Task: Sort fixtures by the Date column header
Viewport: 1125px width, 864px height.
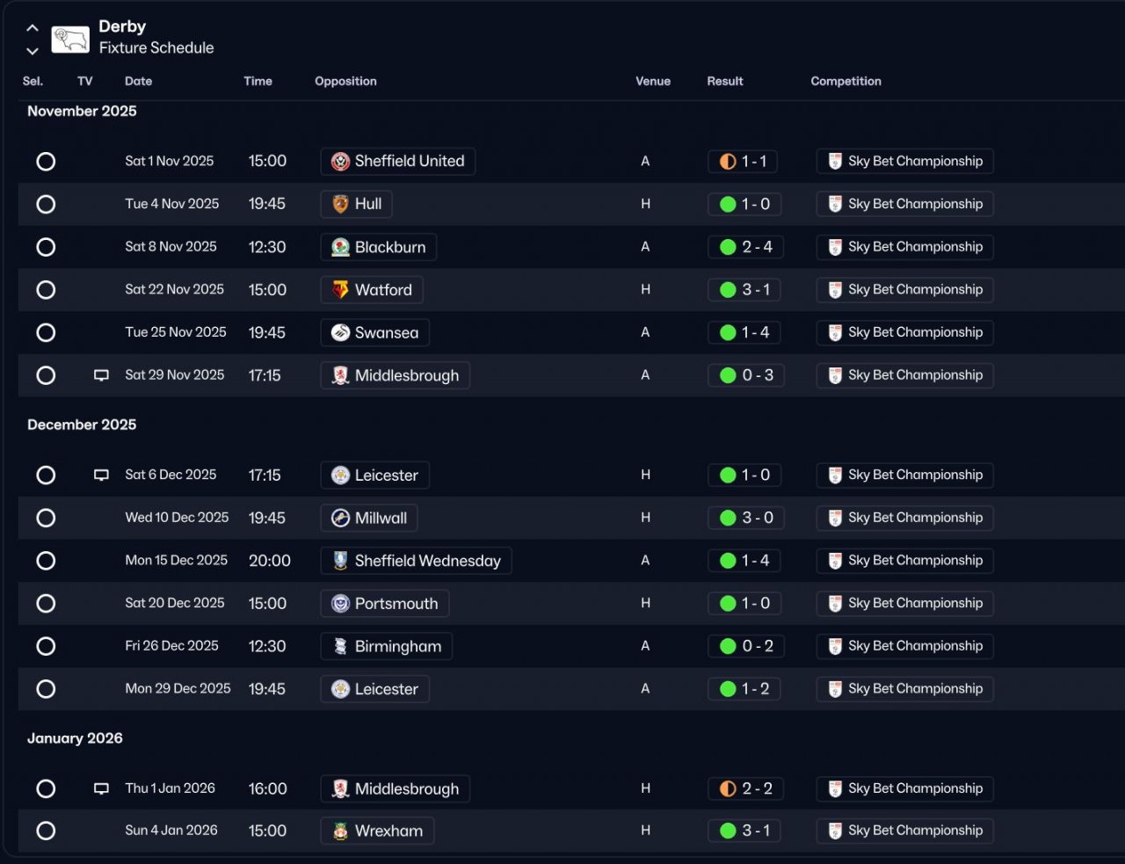Action: [x=138, y=81]
